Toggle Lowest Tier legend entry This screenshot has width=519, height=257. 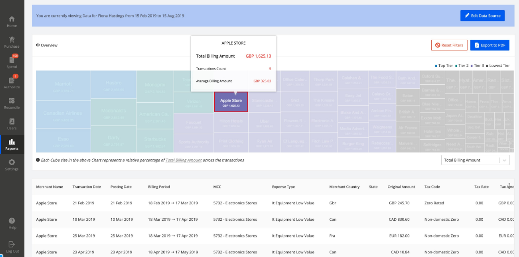498,66
